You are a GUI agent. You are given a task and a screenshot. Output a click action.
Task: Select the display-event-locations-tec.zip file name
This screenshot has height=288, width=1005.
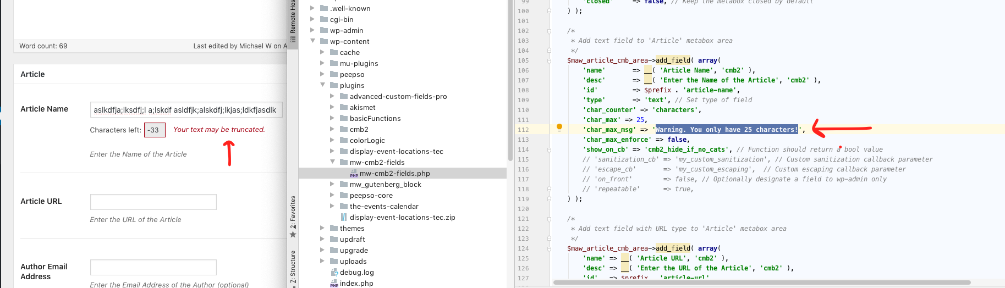(x=403, y=217)
